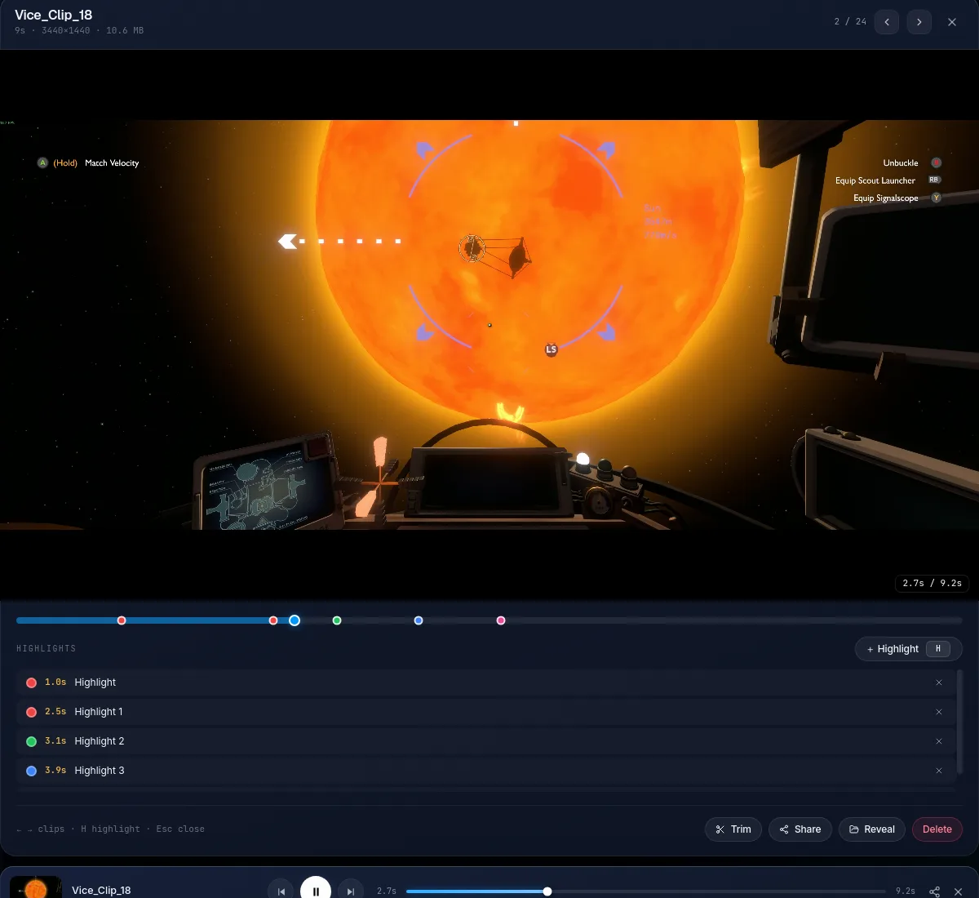Share this clip

pos(800,829)
